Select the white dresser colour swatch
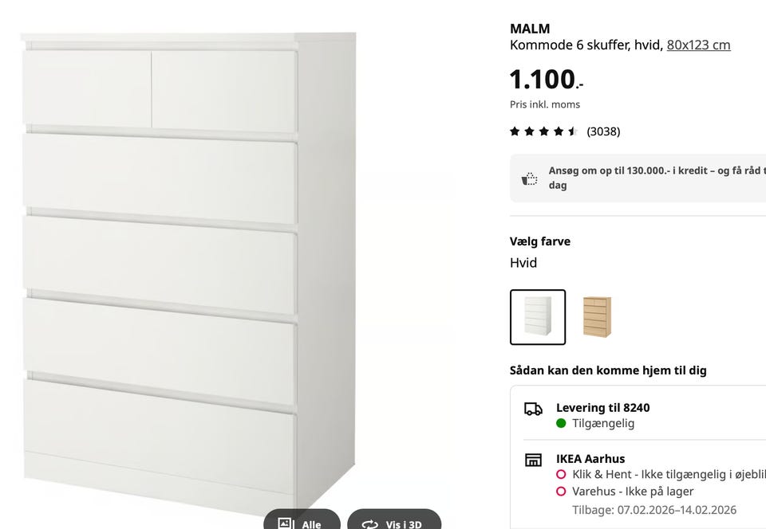The width and height of the screenshot is (766, 529). click(538, 317)
